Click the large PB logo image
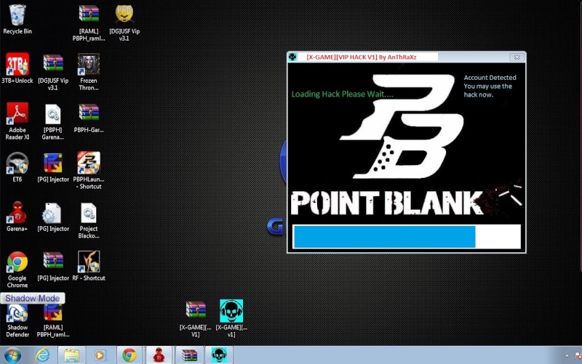Viewport: 582px width, 364px height. pos(403,126)
